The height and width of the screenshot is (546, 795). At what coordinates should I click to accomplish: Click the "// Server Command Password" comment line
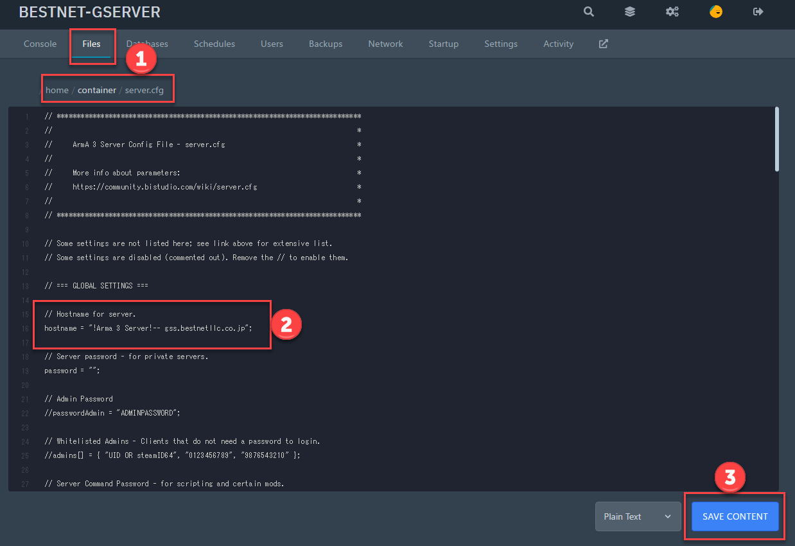pyautogui.click(x=164, y=484)
